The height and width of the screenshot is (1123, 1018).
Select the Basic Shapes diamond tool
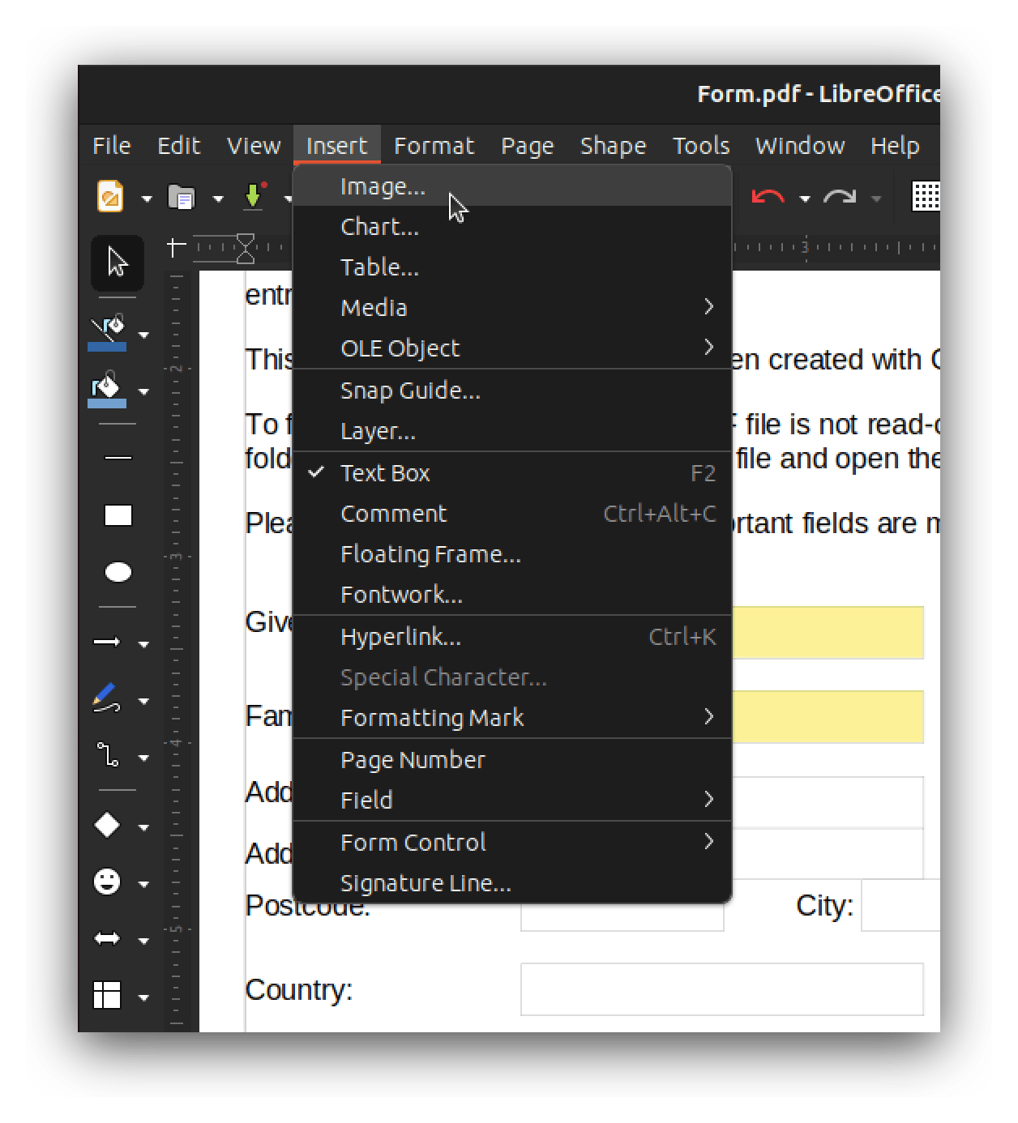(108, 826)
